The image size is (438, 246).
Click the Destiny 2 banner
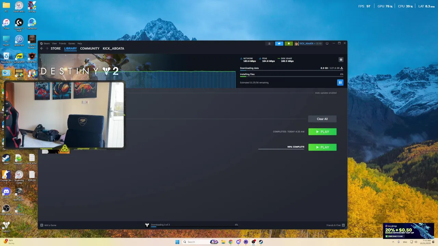pyautogui.click(x=137, y=71)
